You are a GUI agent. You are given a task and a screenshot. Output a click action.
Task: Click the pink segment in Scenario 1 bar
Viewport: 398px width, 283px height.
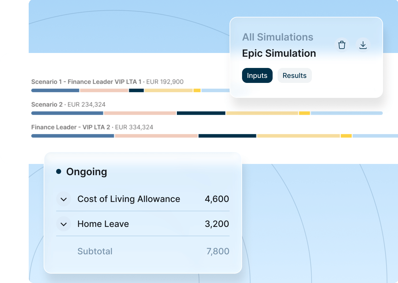click(x=104, y=90)
